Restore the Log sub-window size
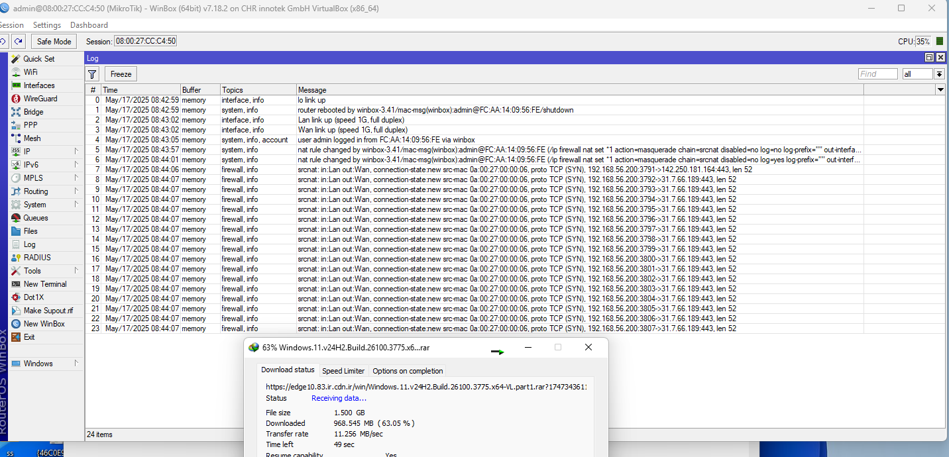Viewport: 949px width, 457px height. click(929, 58)
